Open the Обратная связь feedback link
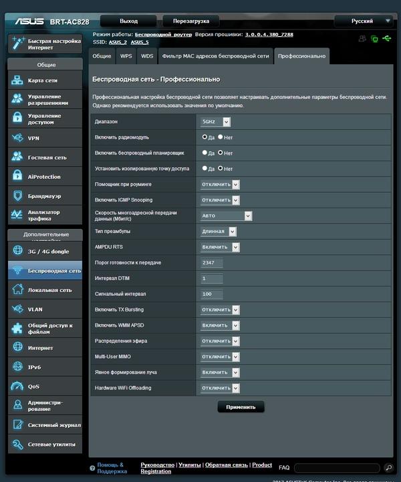 coord(227,465)
